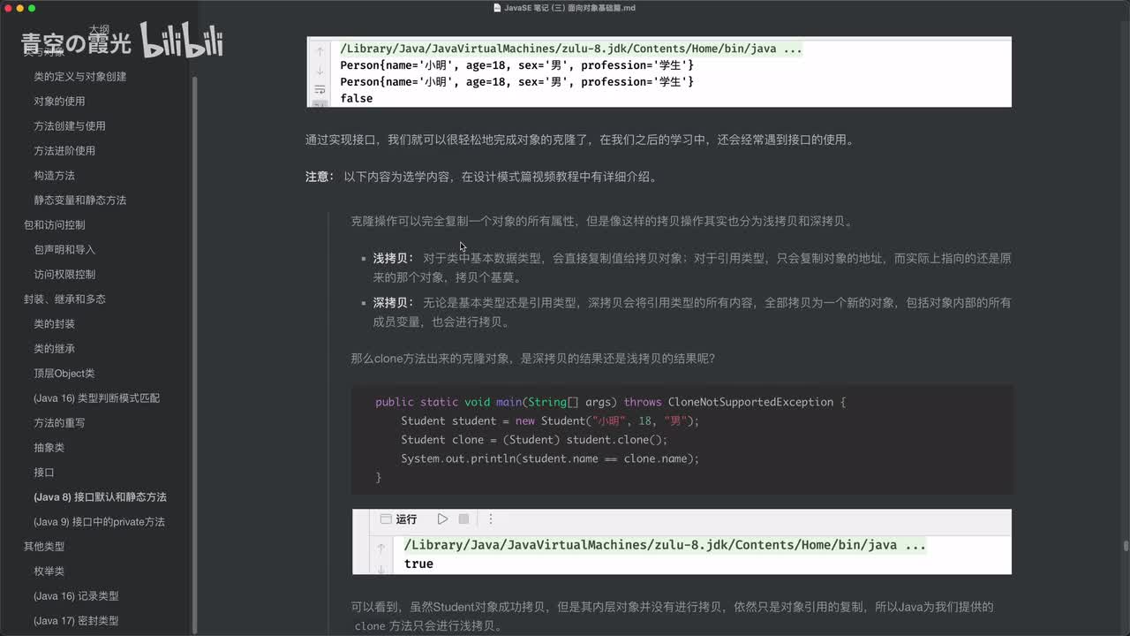Click code line Student student = new Student

(549, 421)
